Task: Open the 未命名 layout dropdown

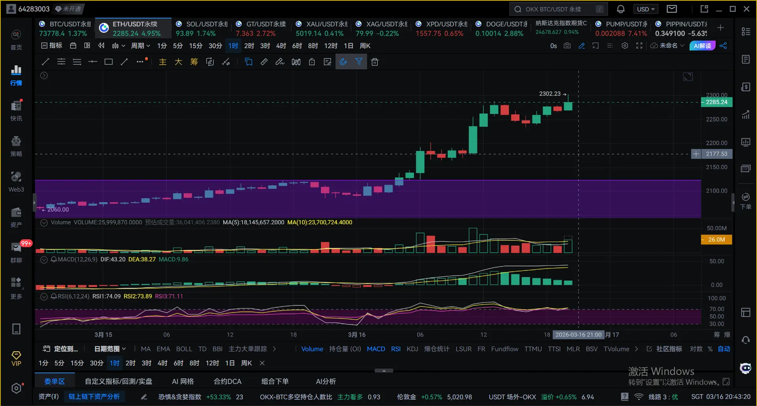Action: [668, 46]
